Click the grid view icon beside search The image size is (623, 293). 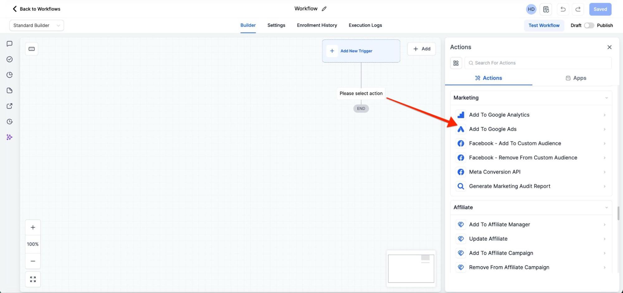click(456, 63)
